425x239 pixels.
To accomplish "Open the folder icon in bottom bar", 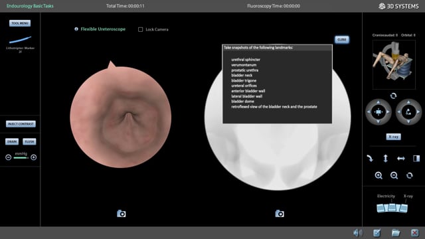I will 396,233.
